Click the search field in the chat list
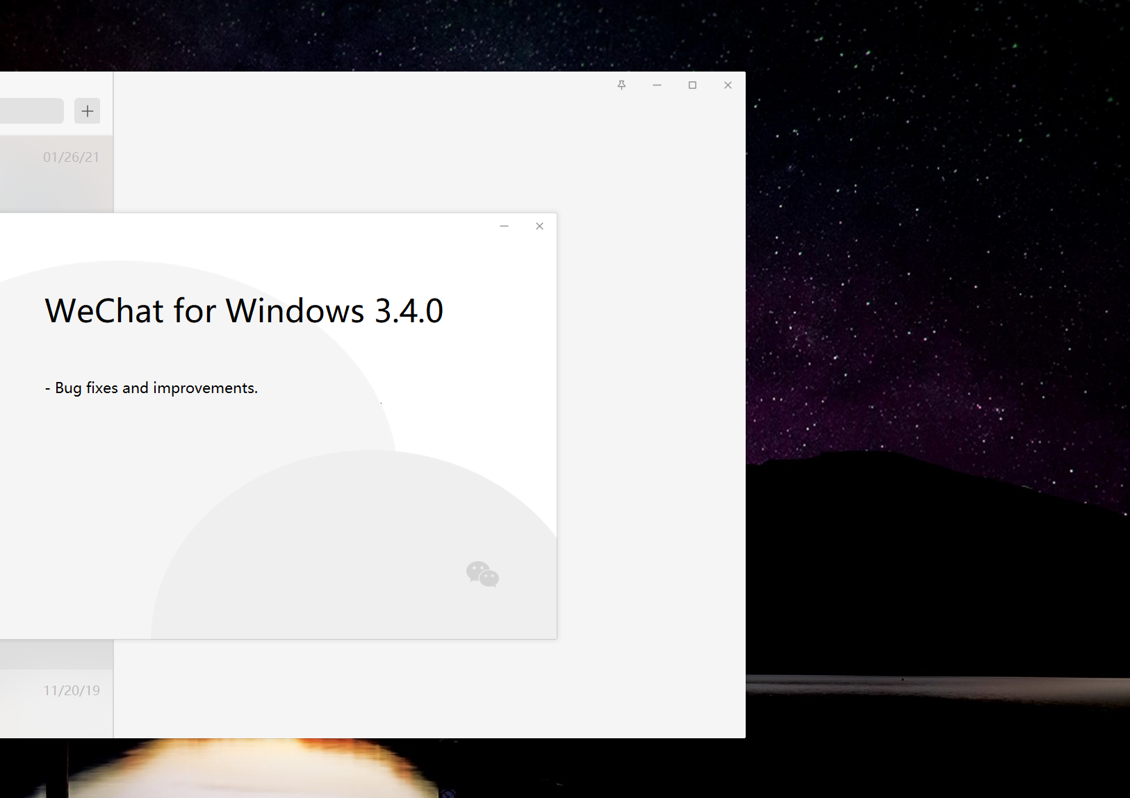Screen dimensions: 1130x798 point(31,111)
